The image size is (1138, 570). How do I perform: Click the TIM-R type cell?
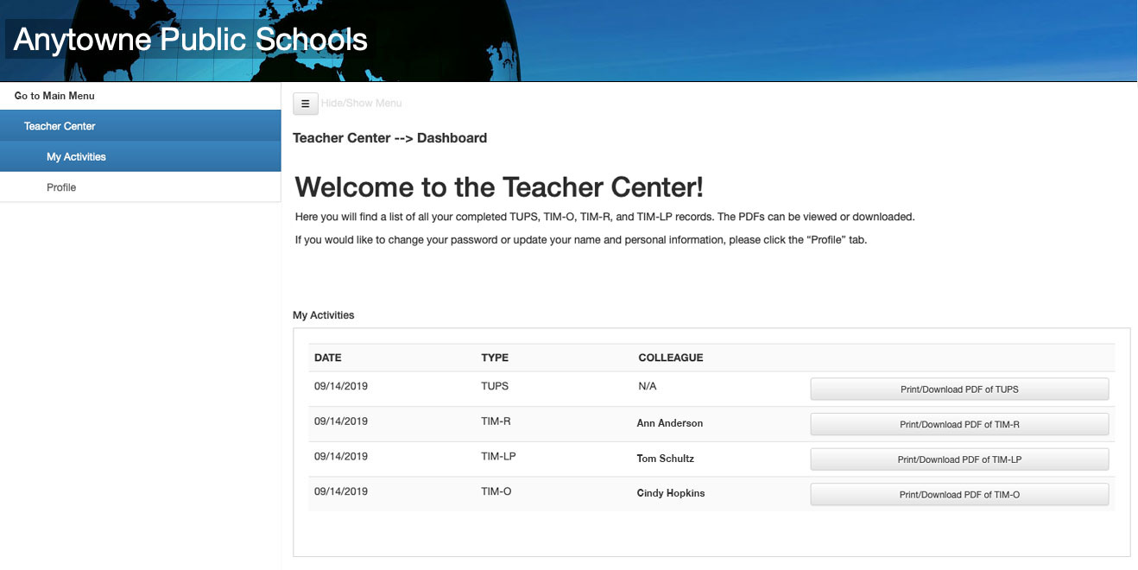pyautogui.click(x=496, y=421)
